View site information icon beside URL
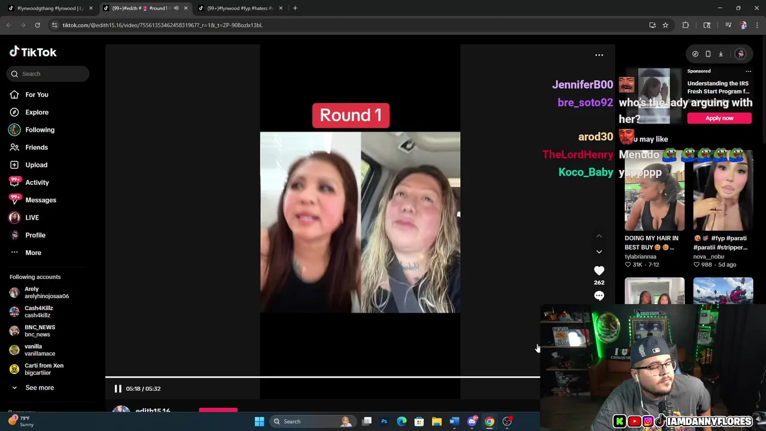This screenshot has width=766, height=431. click(x=54, y=25)
